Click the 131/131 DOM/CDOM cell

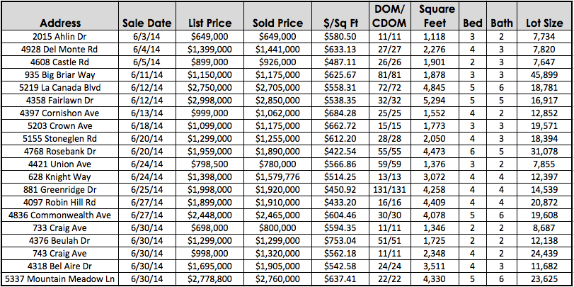[389, 190]
